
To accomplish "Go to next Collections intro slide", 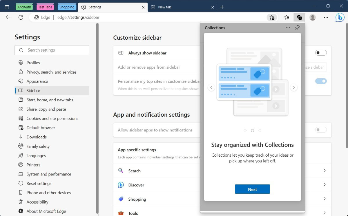I will coord(294,87).
